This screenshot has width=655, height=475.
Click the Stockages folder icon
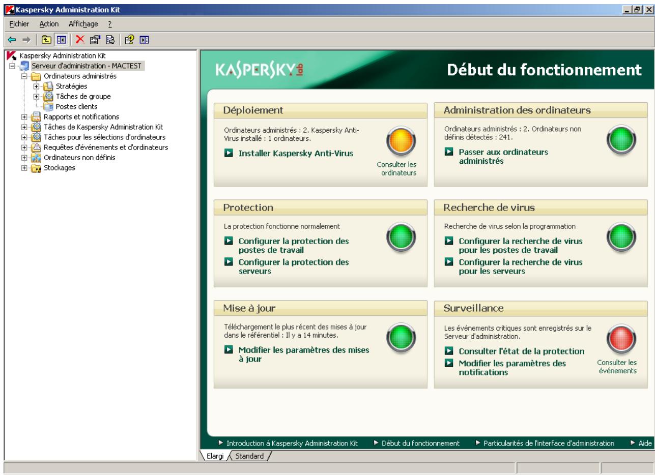[36, 168]
